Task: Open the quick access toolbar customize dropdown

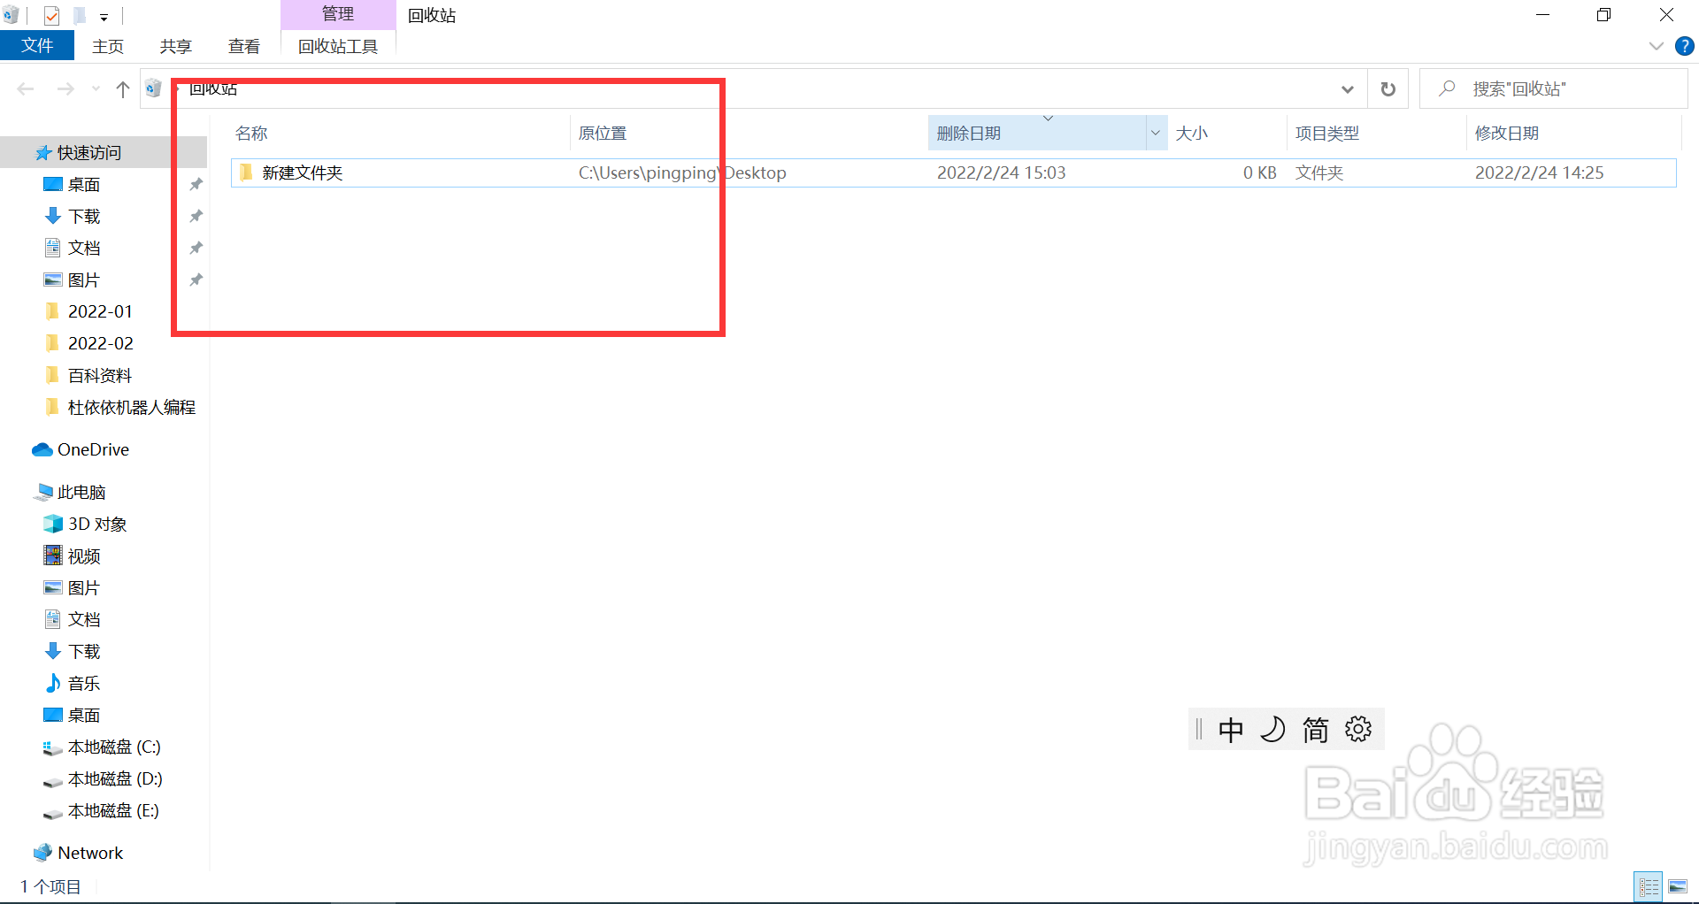Action: pos(104,17)
